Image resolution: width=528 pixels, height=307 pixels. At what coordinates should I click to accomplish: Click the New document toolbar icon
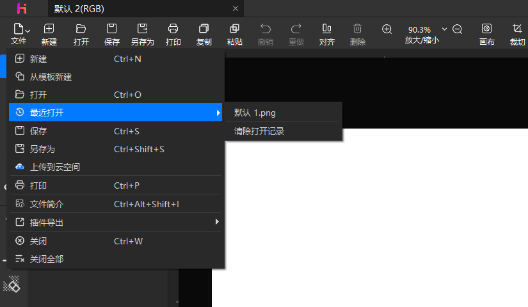tap(49, 29)
